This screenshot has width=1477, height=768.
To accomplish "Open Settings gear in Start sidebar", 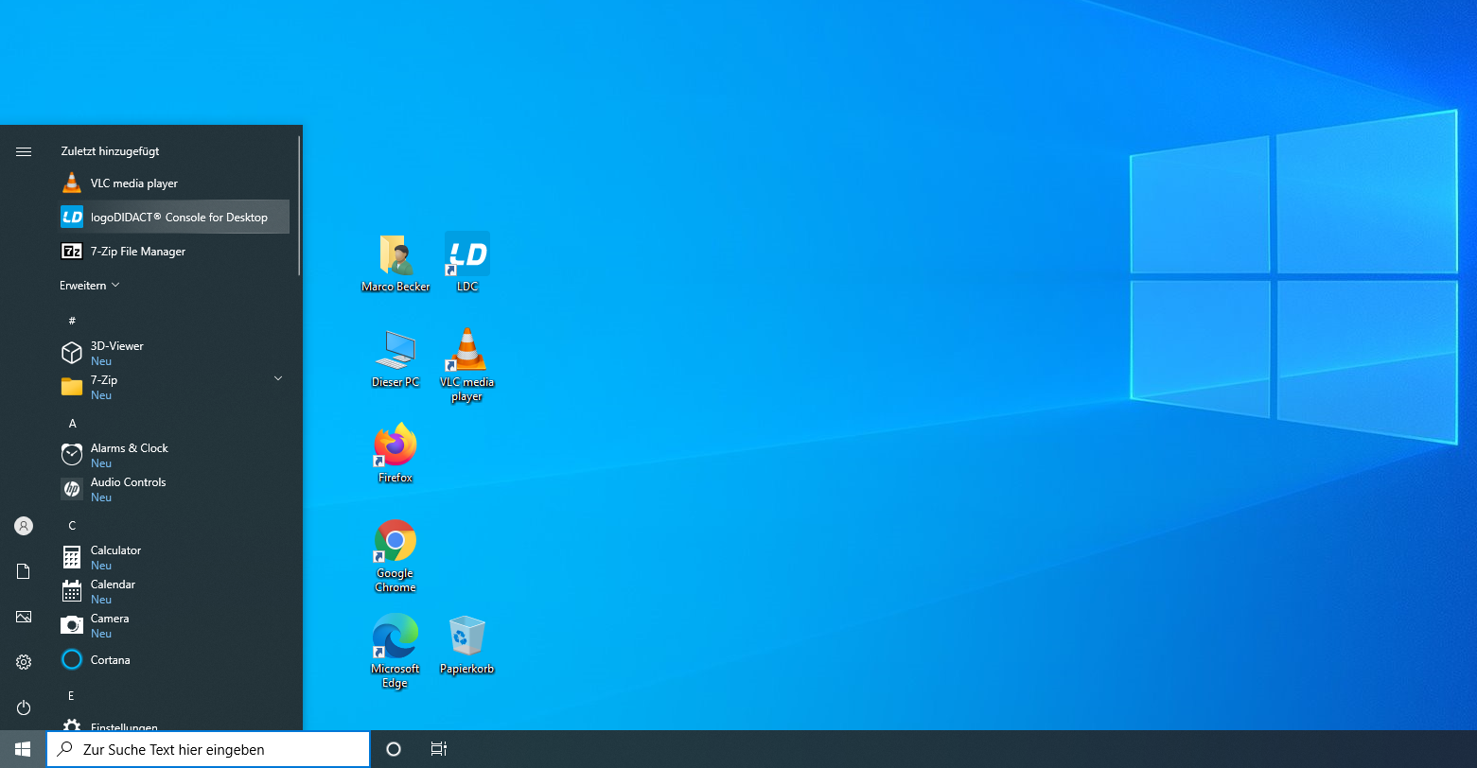I will 24,662.
